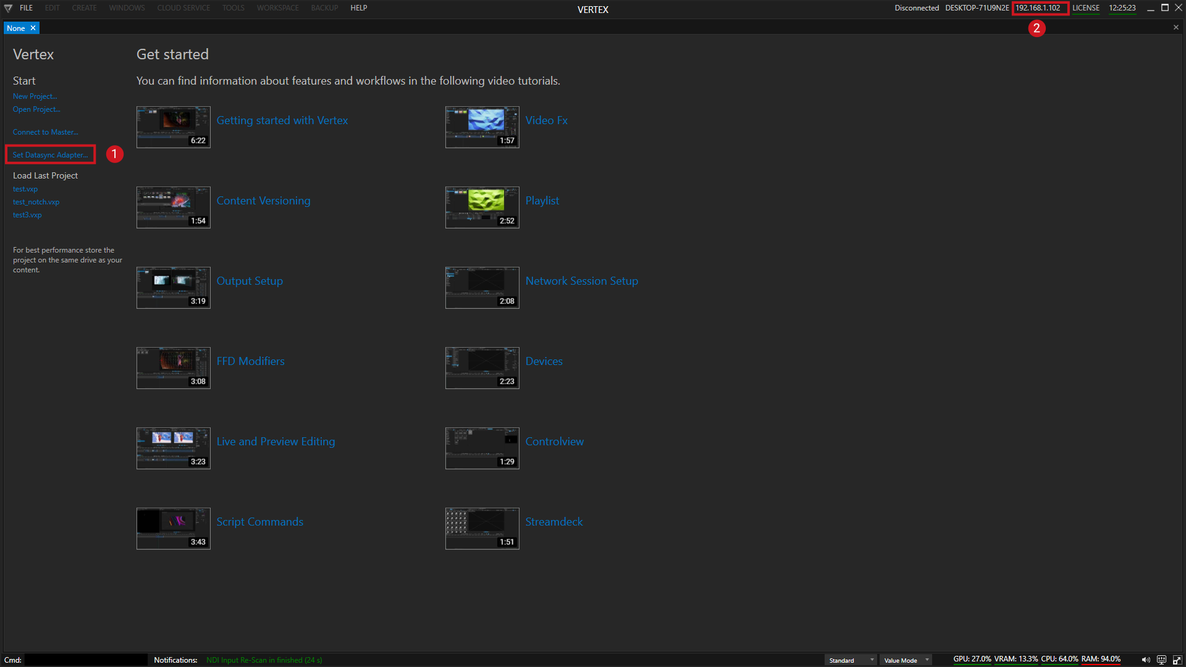
Task: Open the Playlist tutorial link
Action: pos(542,201)
